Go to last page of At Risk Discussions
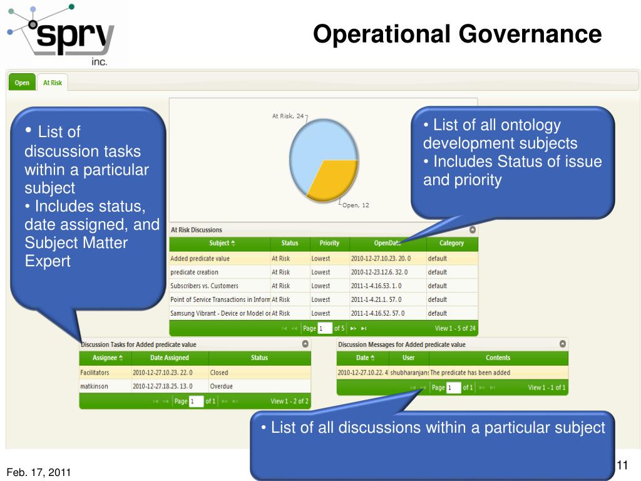Viewport: 641px width, 481px height. point(364,328)
